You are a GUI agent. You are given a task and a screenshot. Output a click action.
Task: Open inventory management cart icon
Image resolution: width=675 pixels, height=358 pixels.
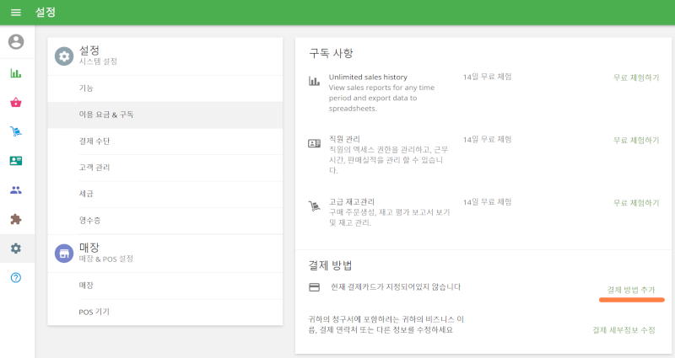(16, 131)
